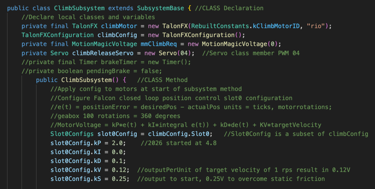Click the slot0Config.kV value 0.12
Screen dimensions: 375x189
coord(122,170)
